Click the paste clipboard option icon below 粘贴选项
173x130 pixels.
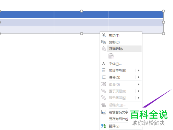[x=111, y=56]
